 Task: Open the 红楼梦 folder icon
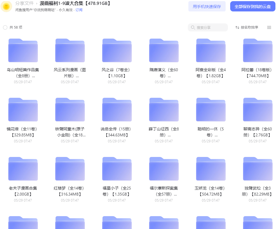[70, 169]
